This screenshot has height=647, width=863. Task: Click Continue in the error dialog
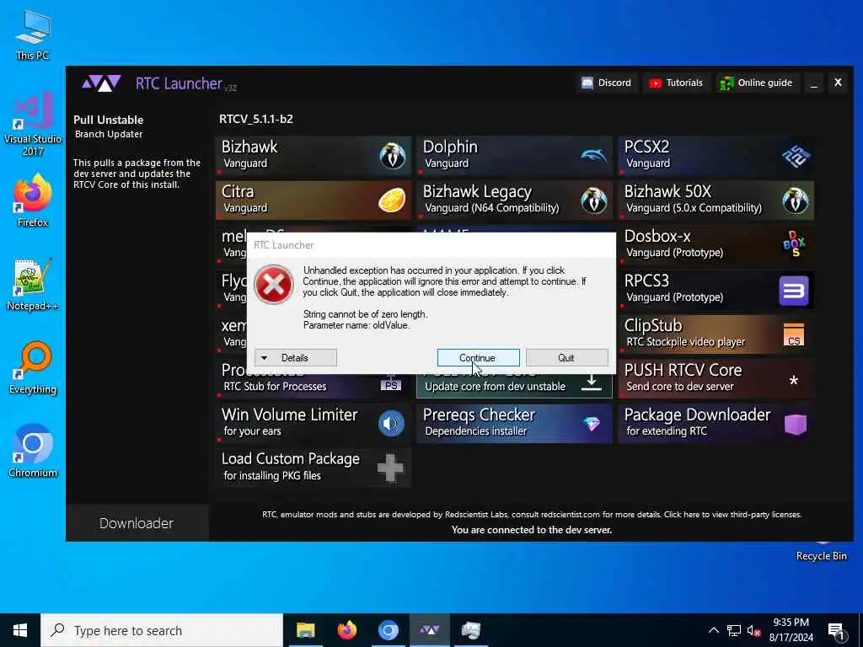[478, 357]
